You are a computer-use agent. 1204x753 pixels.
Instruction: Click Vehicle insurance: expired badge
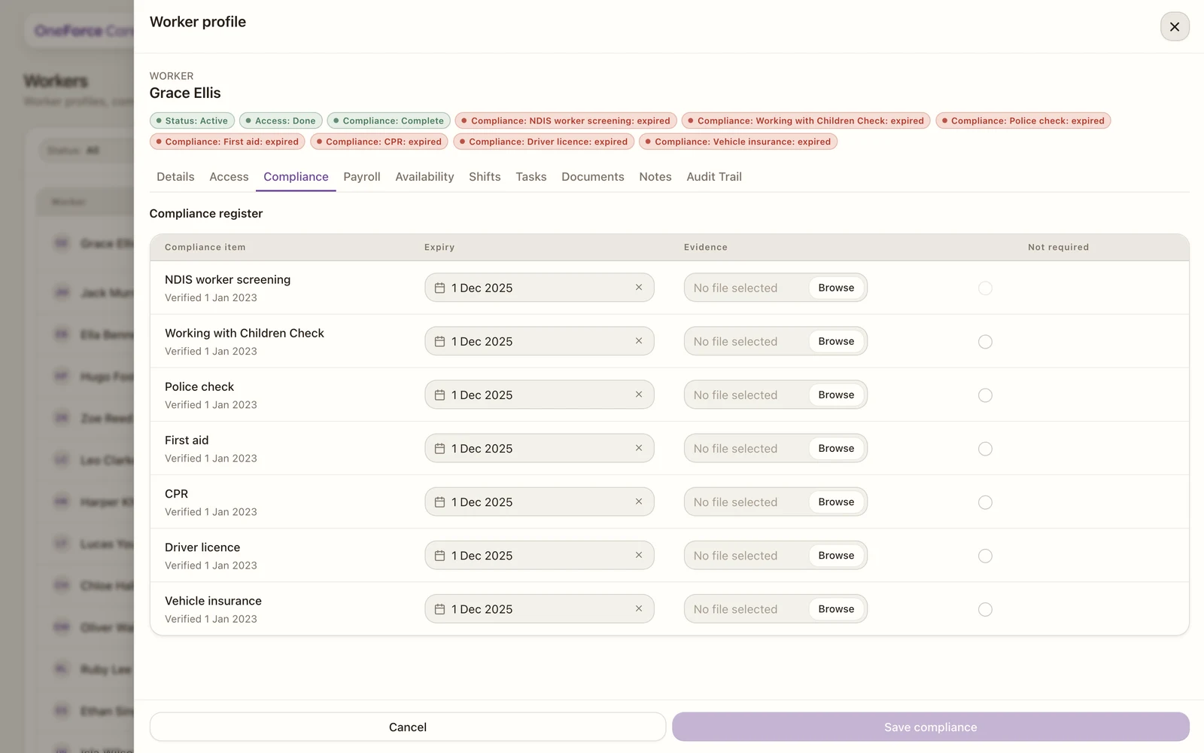(x=738, y=142)
